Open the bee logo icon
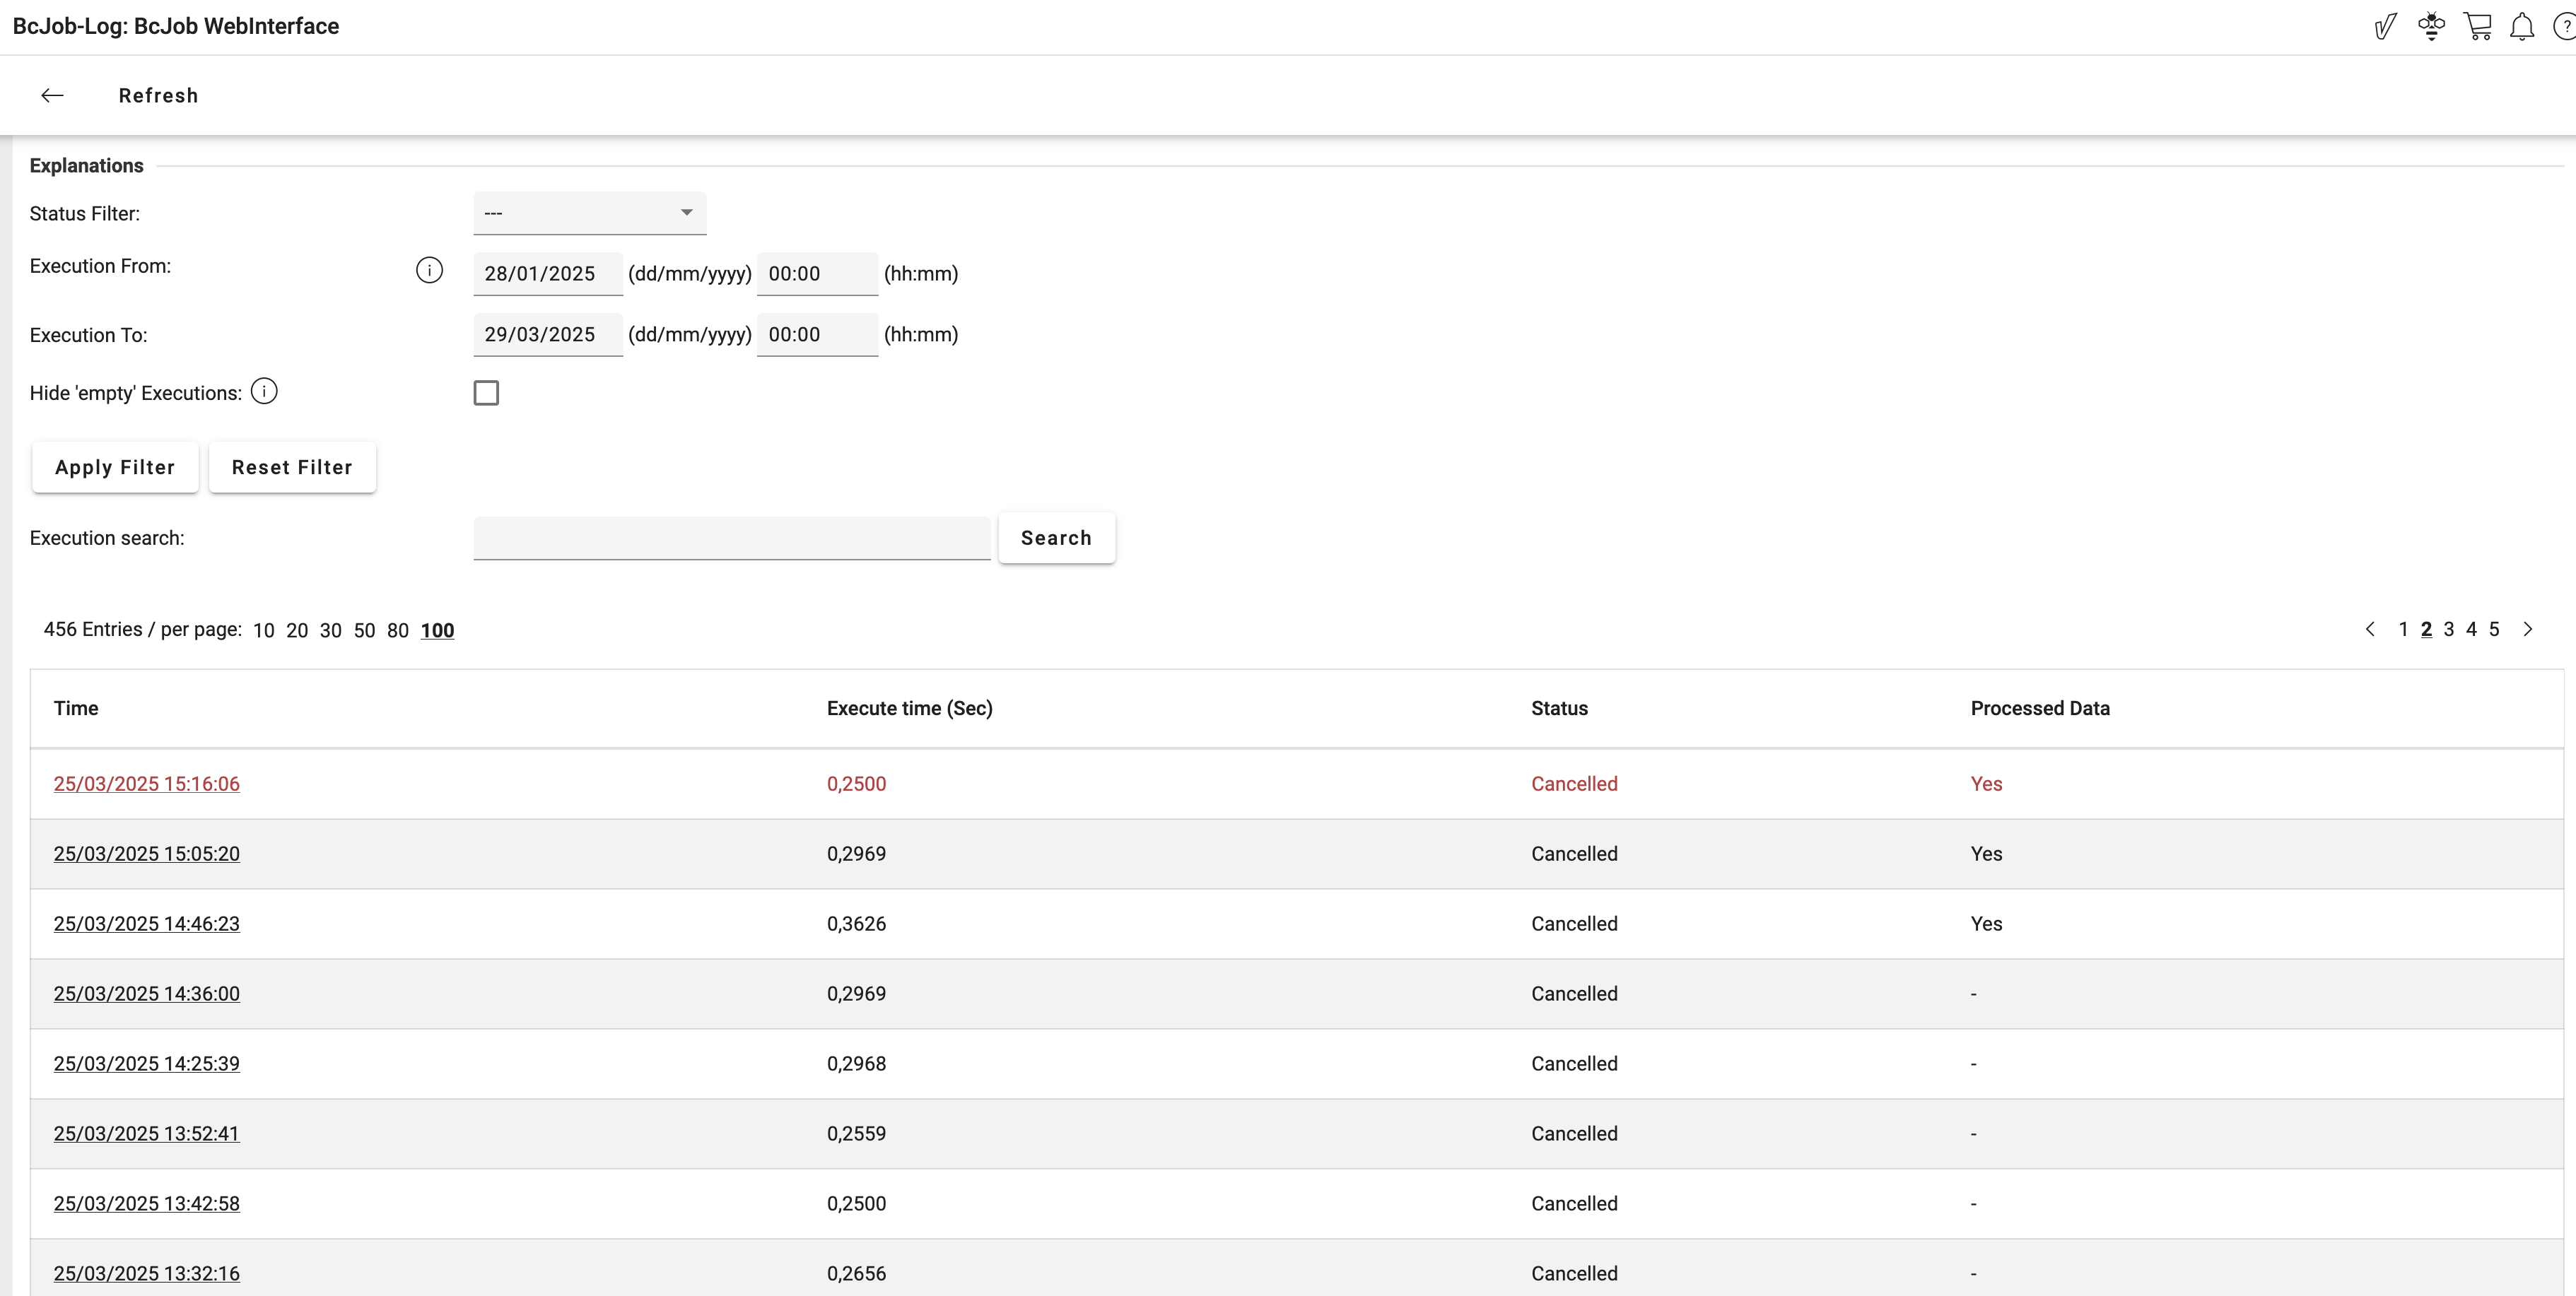 (x=2432, y=26)
